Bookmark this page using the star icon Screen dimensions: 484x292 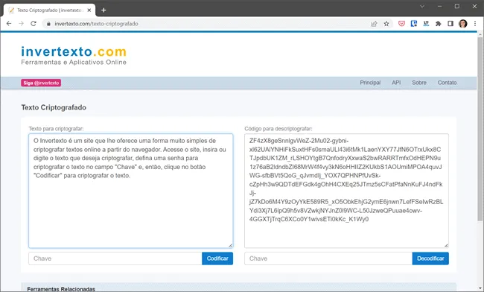pyautogui.click(x=386, y=24)
